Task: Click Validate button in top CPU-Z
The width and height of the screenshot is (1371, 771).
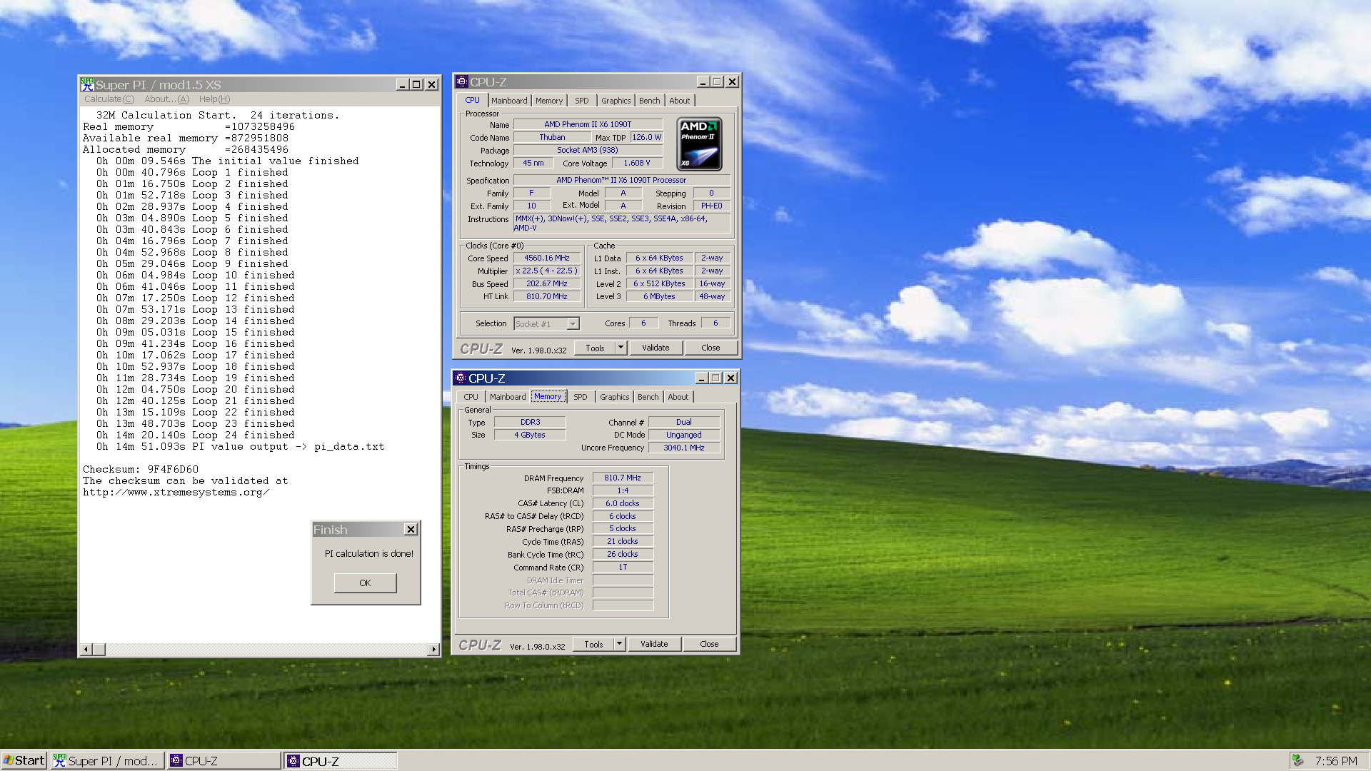Action: (656, 348)
